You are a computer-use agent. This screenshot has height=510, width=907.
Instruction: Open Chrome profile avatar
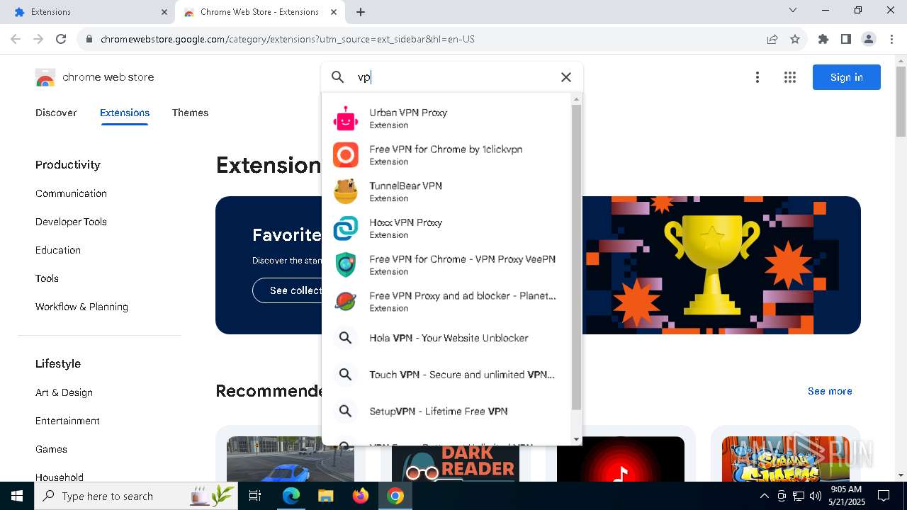(x=869, y=39)
